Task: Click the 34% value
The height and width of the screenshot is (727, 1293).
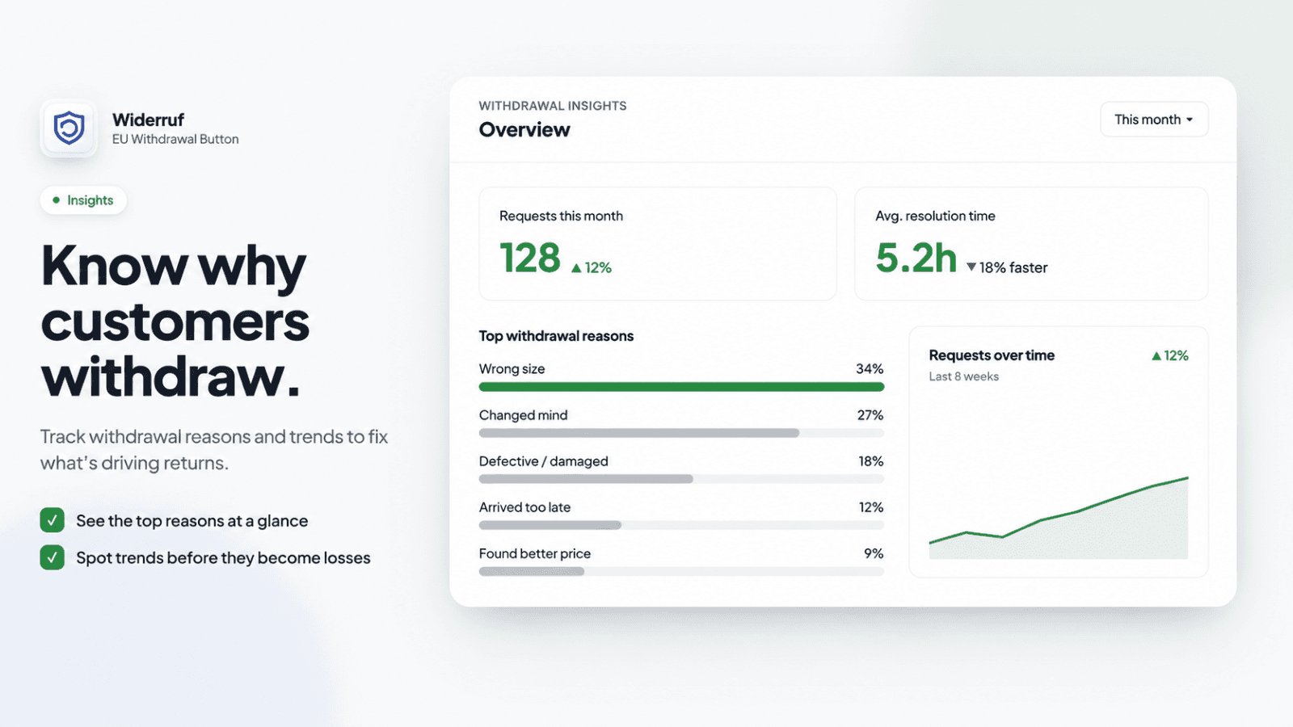Action: [870, 369]
